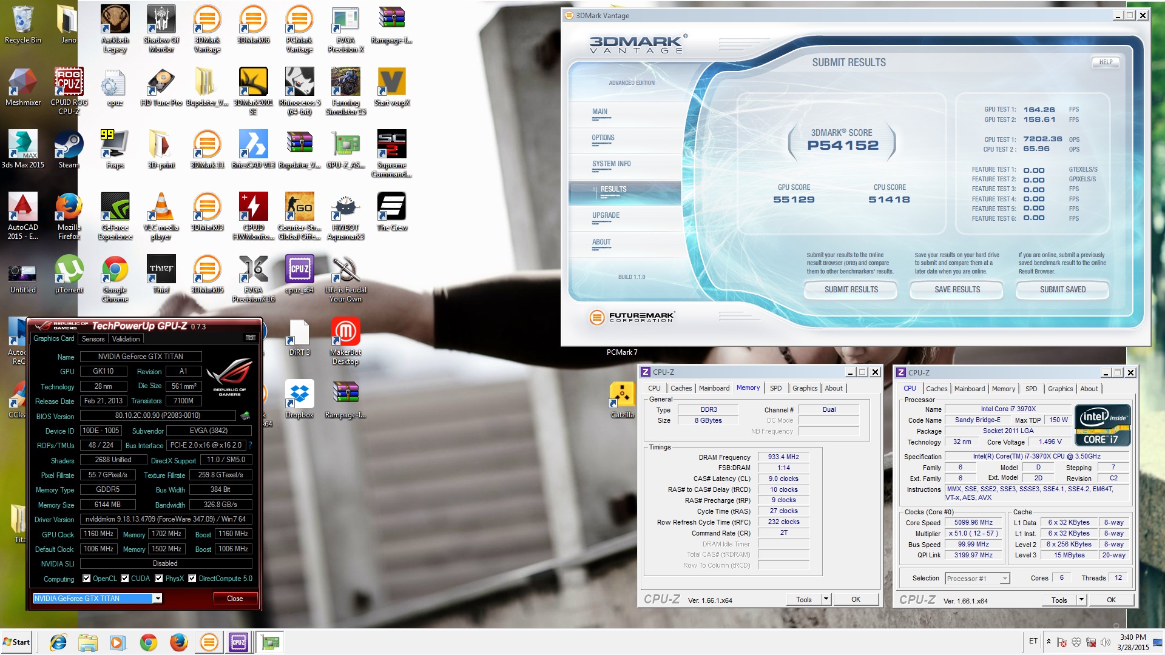Open the Thief game shortcut
This screenshot has width=1165, height=655.
pos(161,274)
